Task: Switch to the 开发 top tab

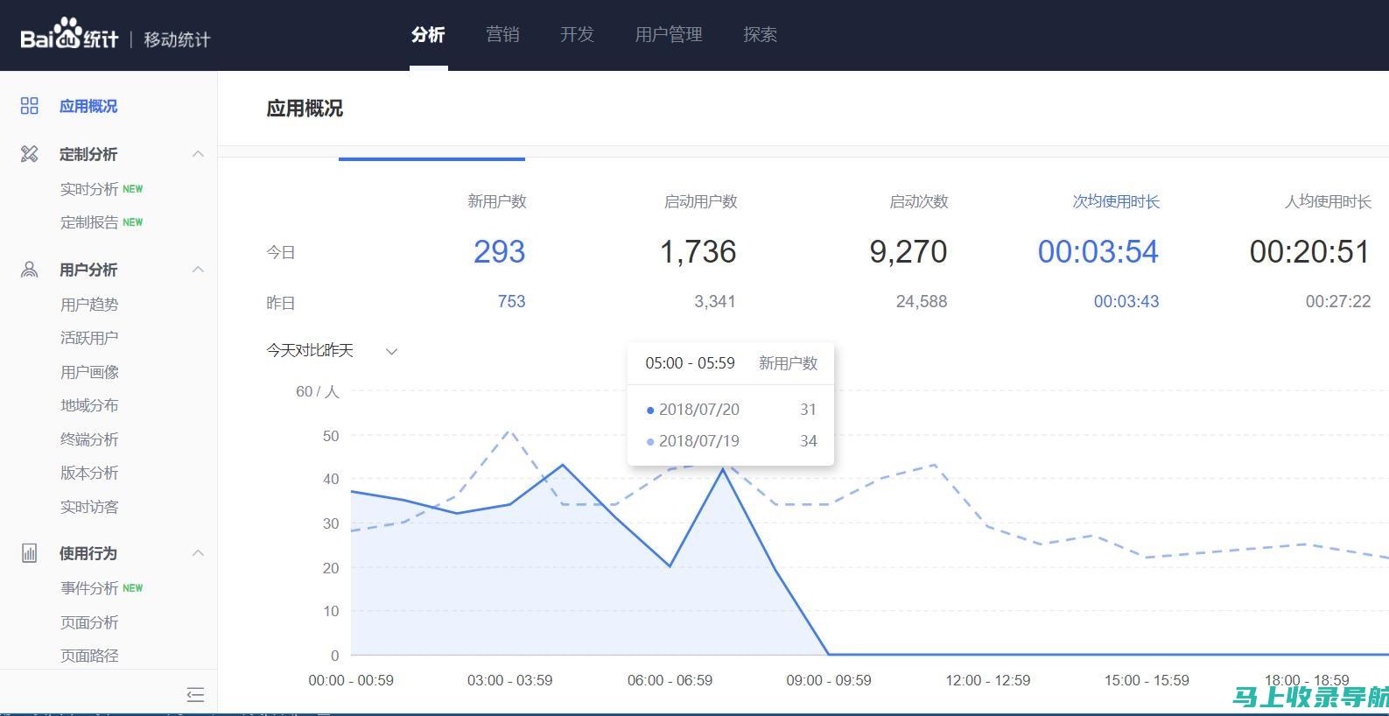Action: click(x=577, y=34)
